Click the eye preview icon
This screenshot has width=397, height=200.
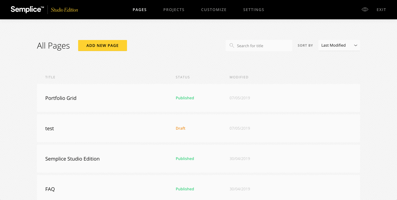pos(365,10)
